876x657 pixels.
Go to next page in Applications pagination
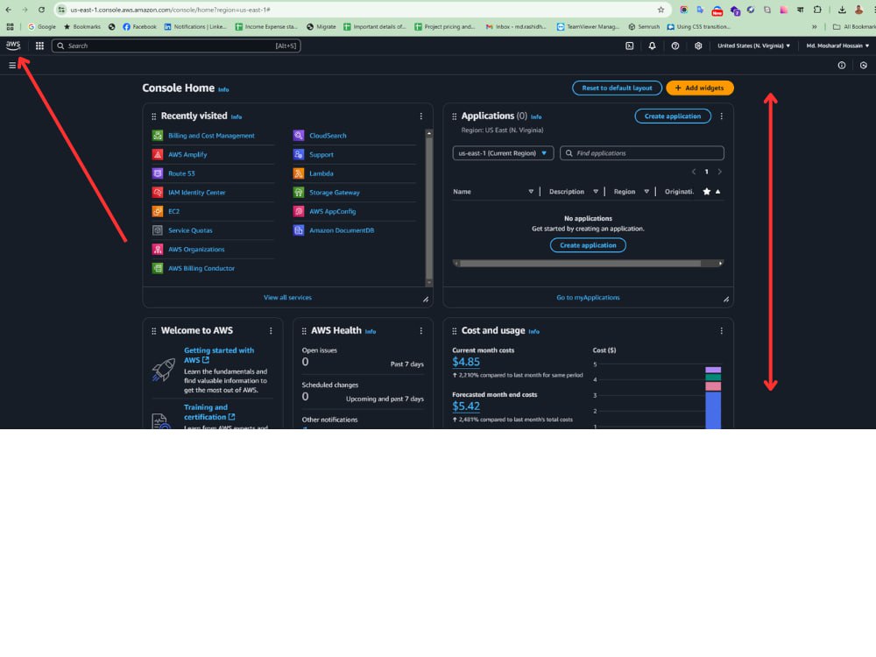coord(719,172)
